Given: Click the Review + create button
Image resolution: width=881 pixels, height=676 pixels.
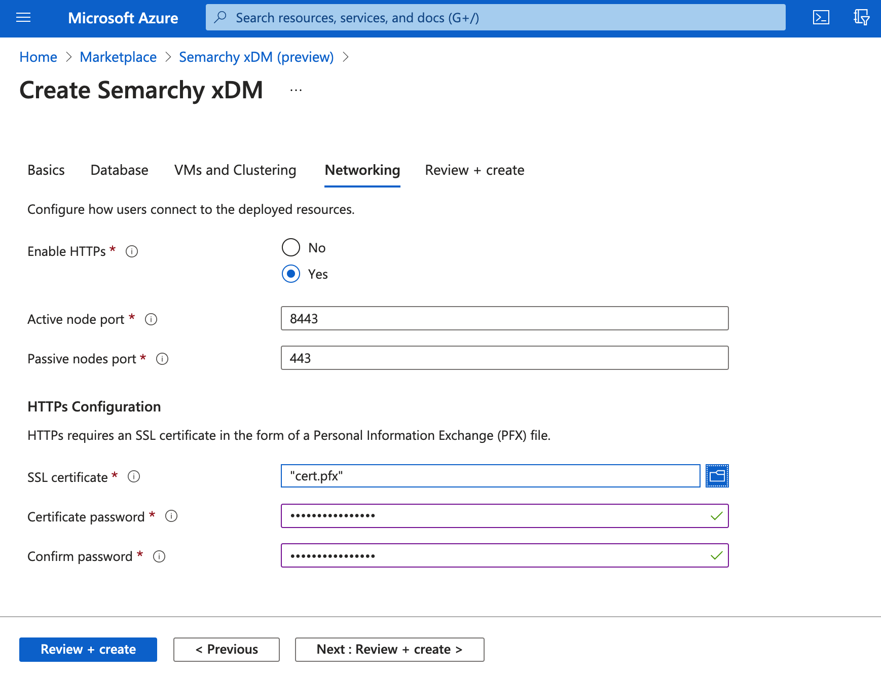Looking at the screenshot, I should (88, 649).
